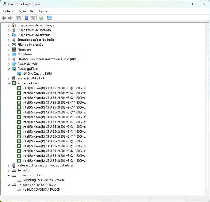The image size is (210, 202).
Task: Select hp HLDS DVDROM DUD0N
Action: 42,190
